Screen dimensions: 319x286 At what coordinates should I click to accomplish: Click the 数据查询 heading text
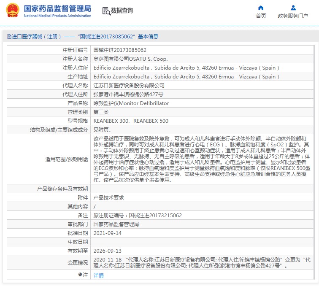pos(122,11)
